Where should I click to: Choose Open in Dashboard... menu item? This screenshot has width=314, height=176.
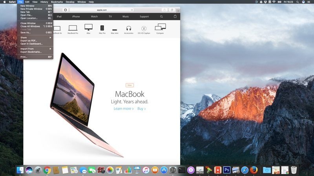point(35,44)
